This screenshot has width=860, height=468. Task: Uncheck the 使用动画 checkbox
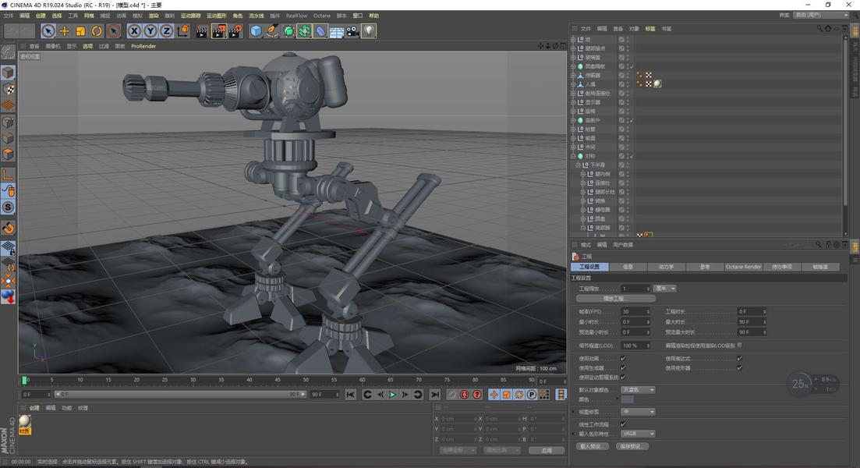(x=623, y=359)
